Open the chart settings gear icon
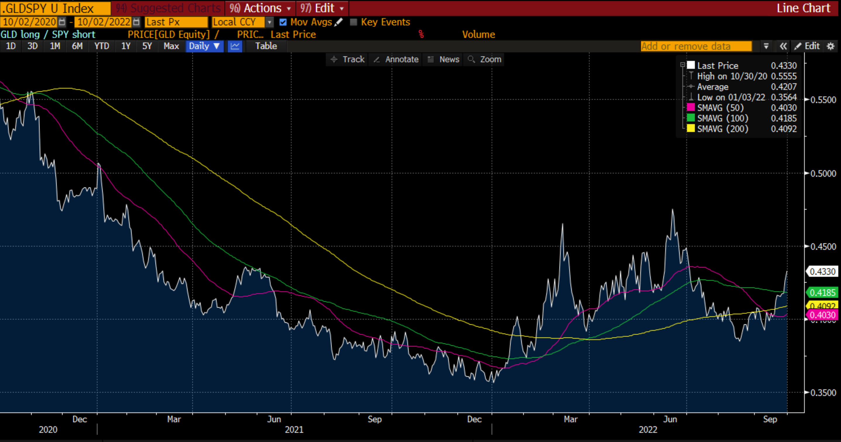The height and width of the screenshot is (442, 841). pos(830,46)
